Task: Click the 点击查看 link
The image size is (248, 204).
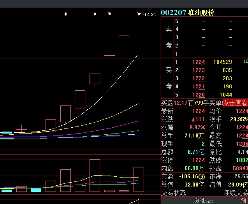Action: (235, 103)
